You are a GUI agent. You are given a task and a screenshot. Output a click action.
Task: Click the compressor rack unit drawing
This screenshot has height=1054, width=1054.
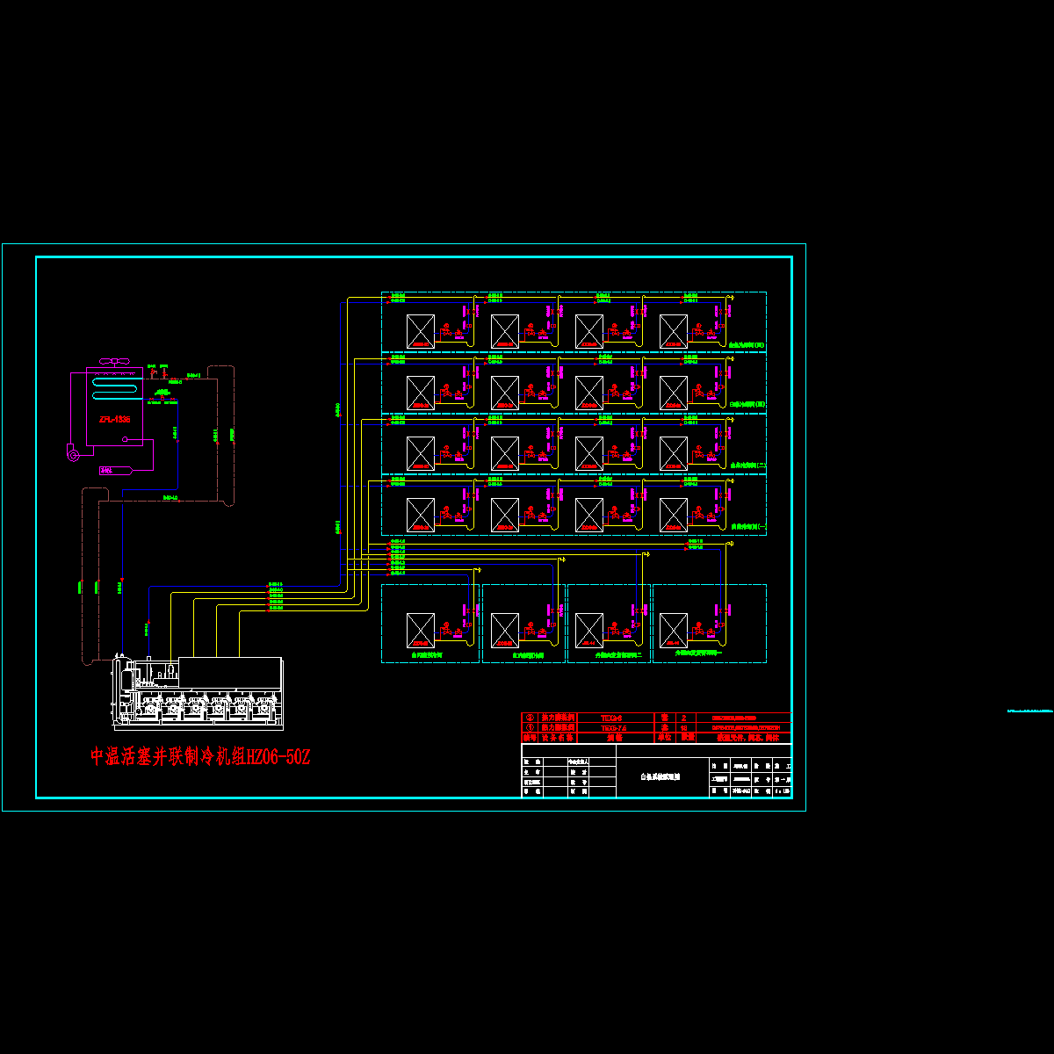[x=198, y=694]
